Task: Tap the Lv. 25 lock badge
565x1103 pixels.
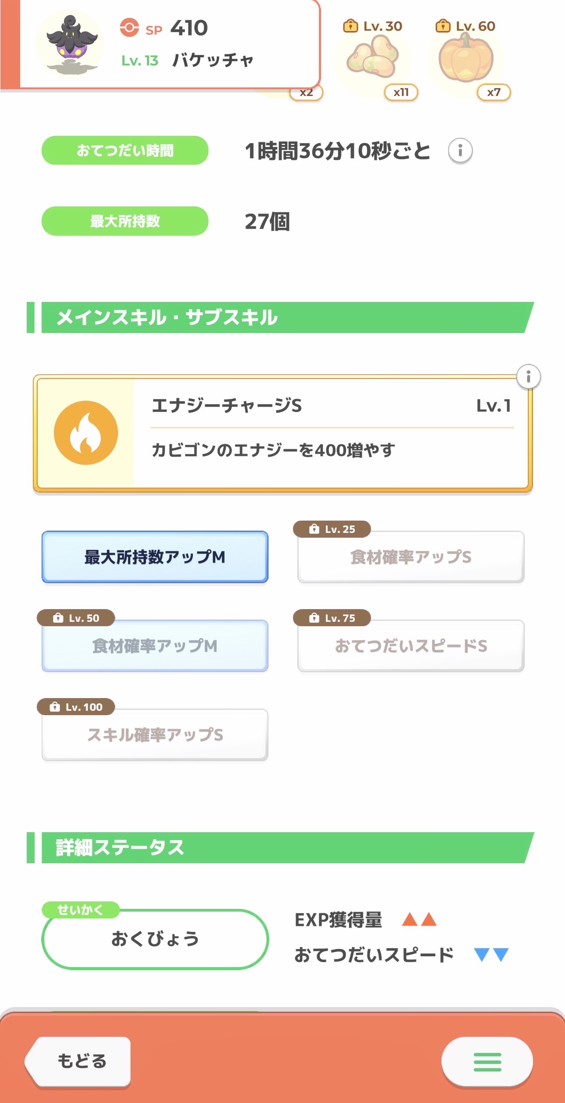Action: (x=332, y=529)
